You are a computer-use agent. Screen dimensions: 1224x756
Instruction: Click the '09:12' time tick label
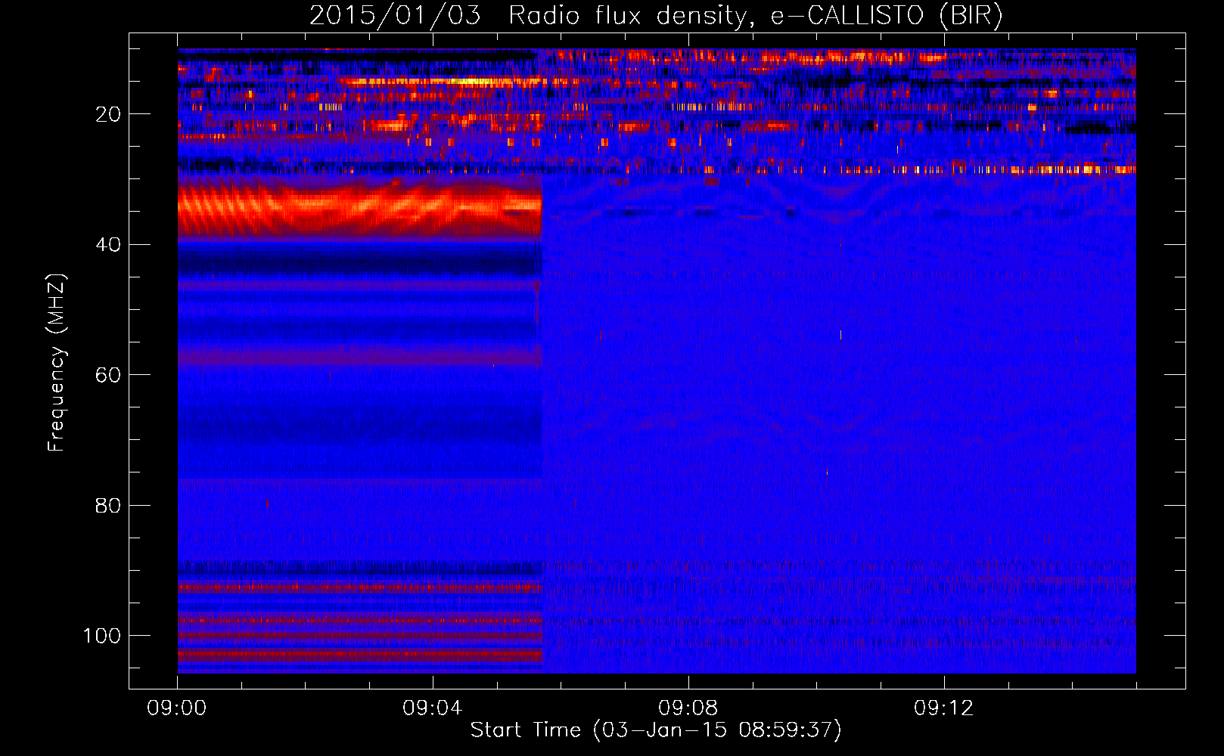tap(944, 708)
